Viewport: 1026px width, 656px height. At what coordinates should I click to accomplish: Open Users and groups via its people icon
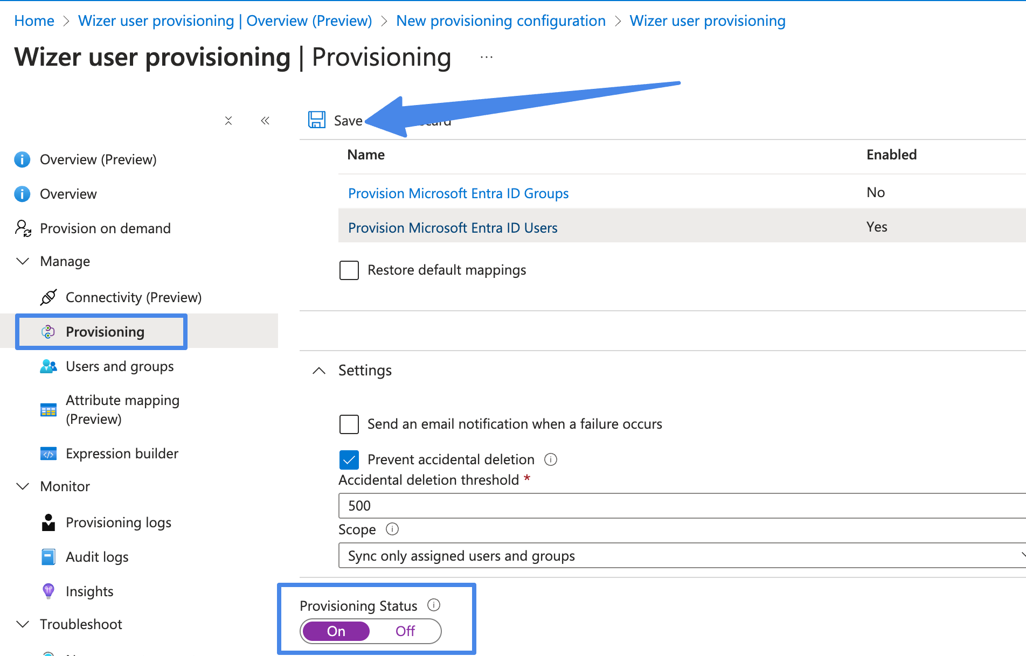(x=48, y=366)
